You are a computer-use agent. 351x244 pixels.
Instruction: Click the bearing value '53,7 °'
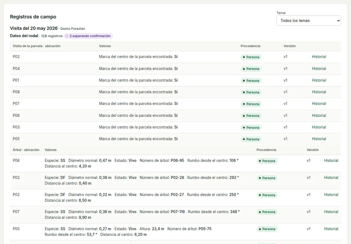pos(91,235)
